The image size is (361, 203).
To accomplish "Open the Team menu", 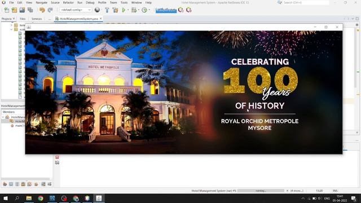I will click(x=113, y=2).
